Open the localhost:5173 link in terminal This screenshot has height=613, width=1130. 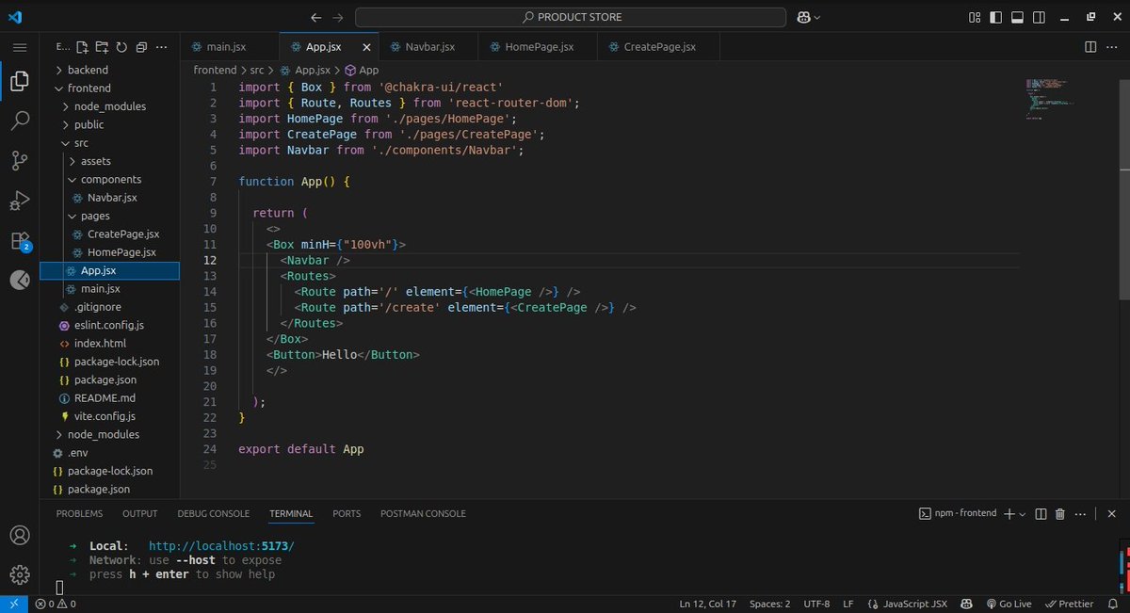pos(219,545)
